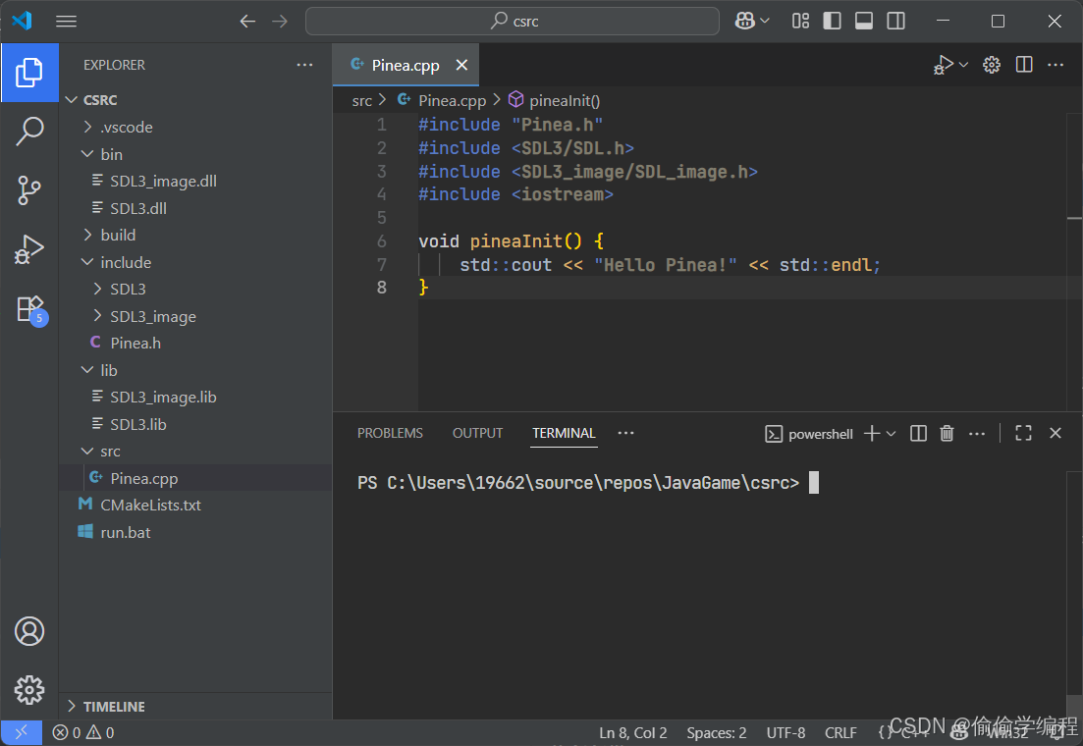This screenshot has height=746, width=1083.
Task: Open the launch profile dropdown arrow
Action: [x=962, y=65]
